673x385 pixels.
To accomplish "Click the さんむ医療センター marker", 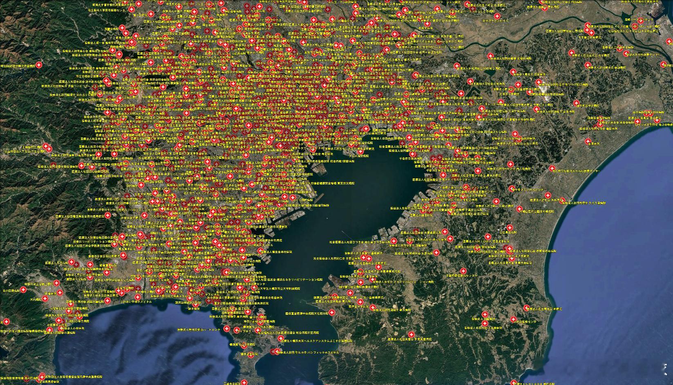I will (x=552, y=168).
